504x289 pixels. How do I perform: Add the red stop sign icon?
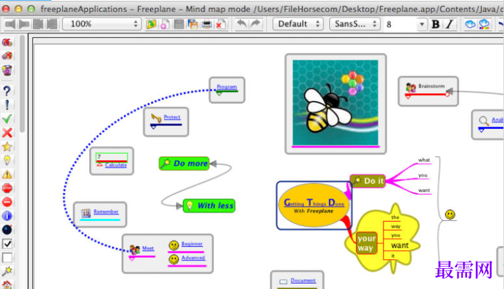pyautogui.click(x=7, y=188)
